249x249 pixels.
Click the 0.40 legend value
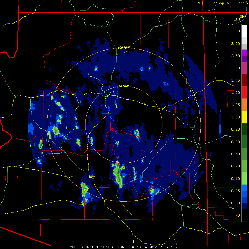[235, 154]
